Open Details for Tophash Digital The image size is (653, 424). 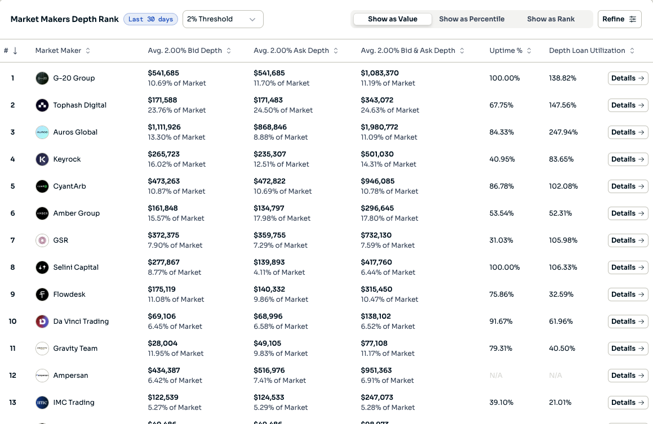pyautogui.click(x=628, y=105)
